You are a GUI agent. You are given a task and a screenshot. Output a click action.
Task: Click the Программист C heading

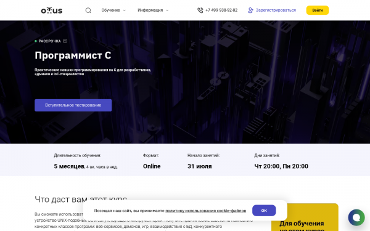[73, 55]
